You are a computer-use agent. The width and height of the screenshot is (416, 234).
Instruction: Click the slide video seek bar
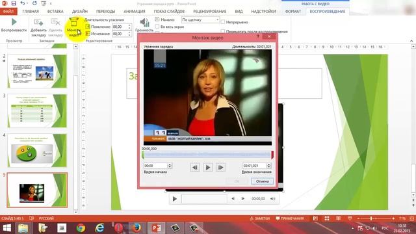[204, 199]
